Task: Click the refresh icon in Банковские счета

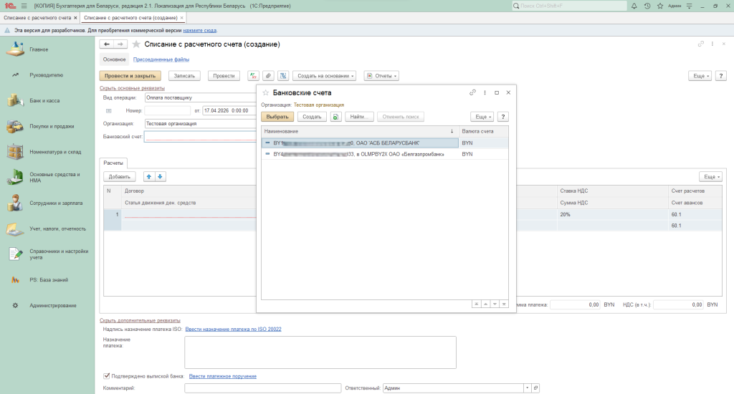Action: tap(335, 116)
